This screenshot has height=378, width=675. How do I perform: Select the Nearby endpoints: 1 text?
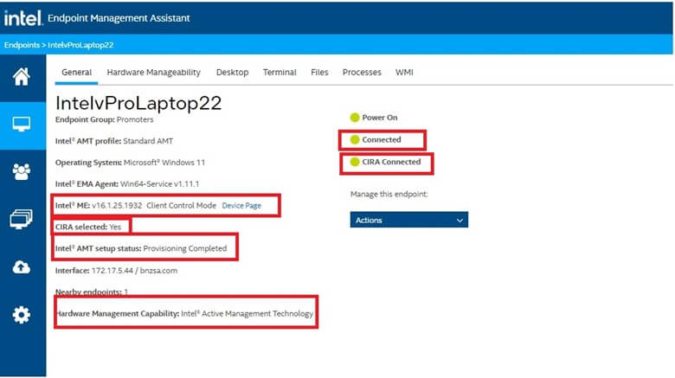point(92,292)
